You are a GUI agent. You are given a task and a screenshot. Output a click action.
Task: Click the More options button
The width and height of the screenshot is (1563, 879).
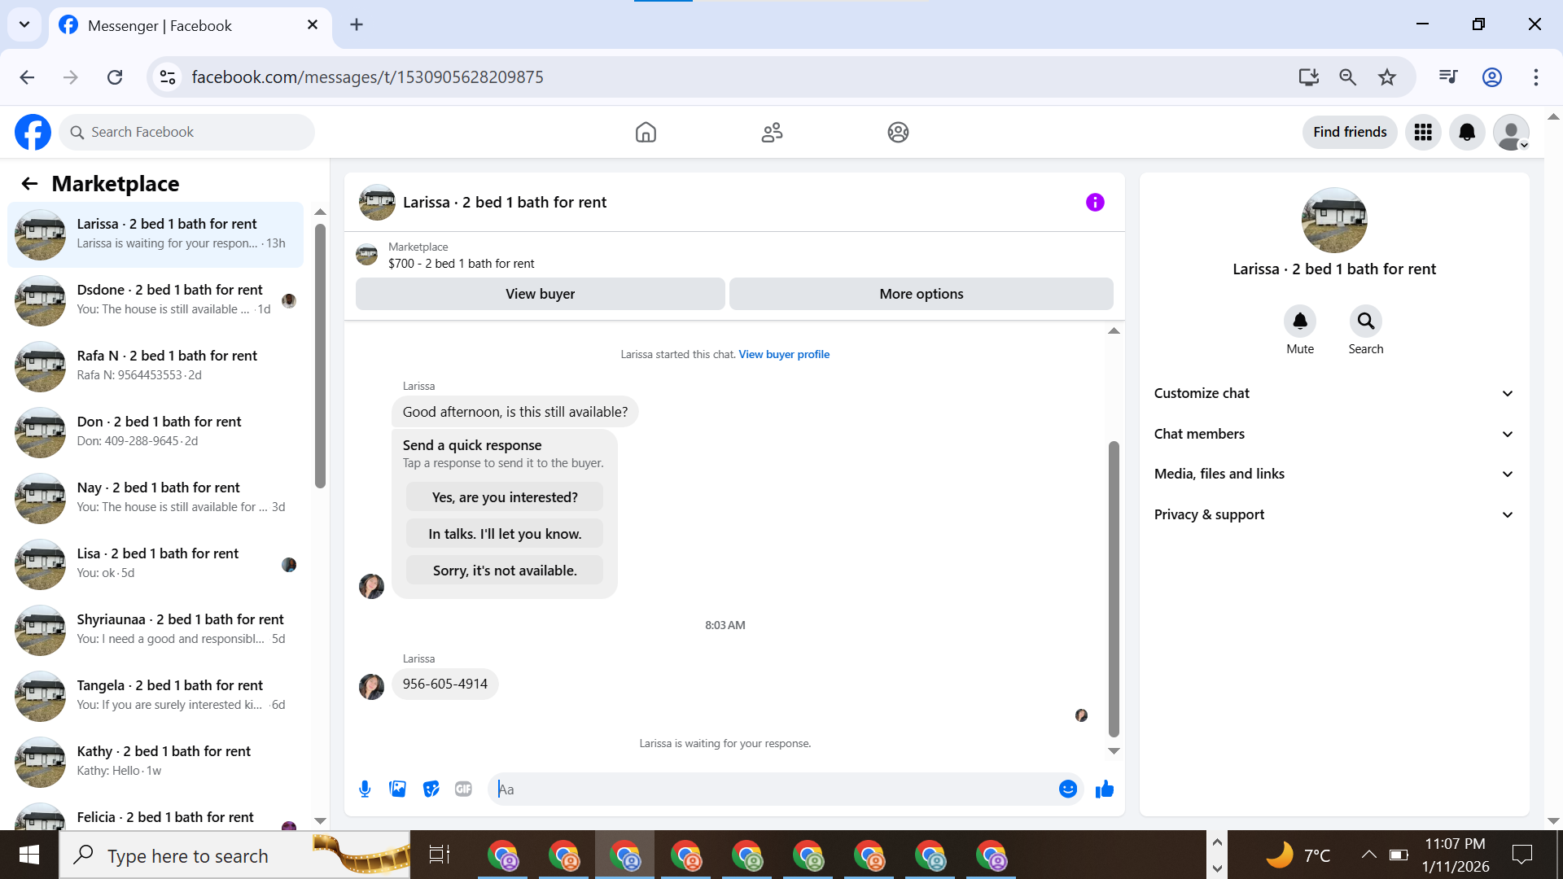pos(921,294)
